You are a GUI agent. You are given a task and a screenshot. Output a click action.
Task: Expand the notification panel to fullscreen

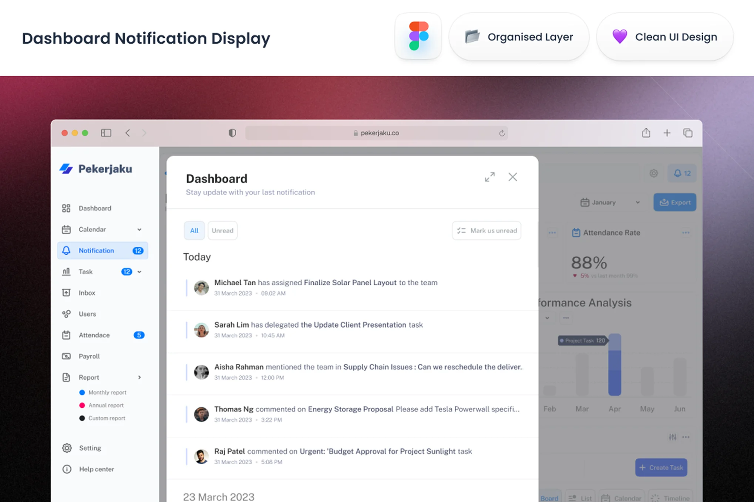(490, 177)
